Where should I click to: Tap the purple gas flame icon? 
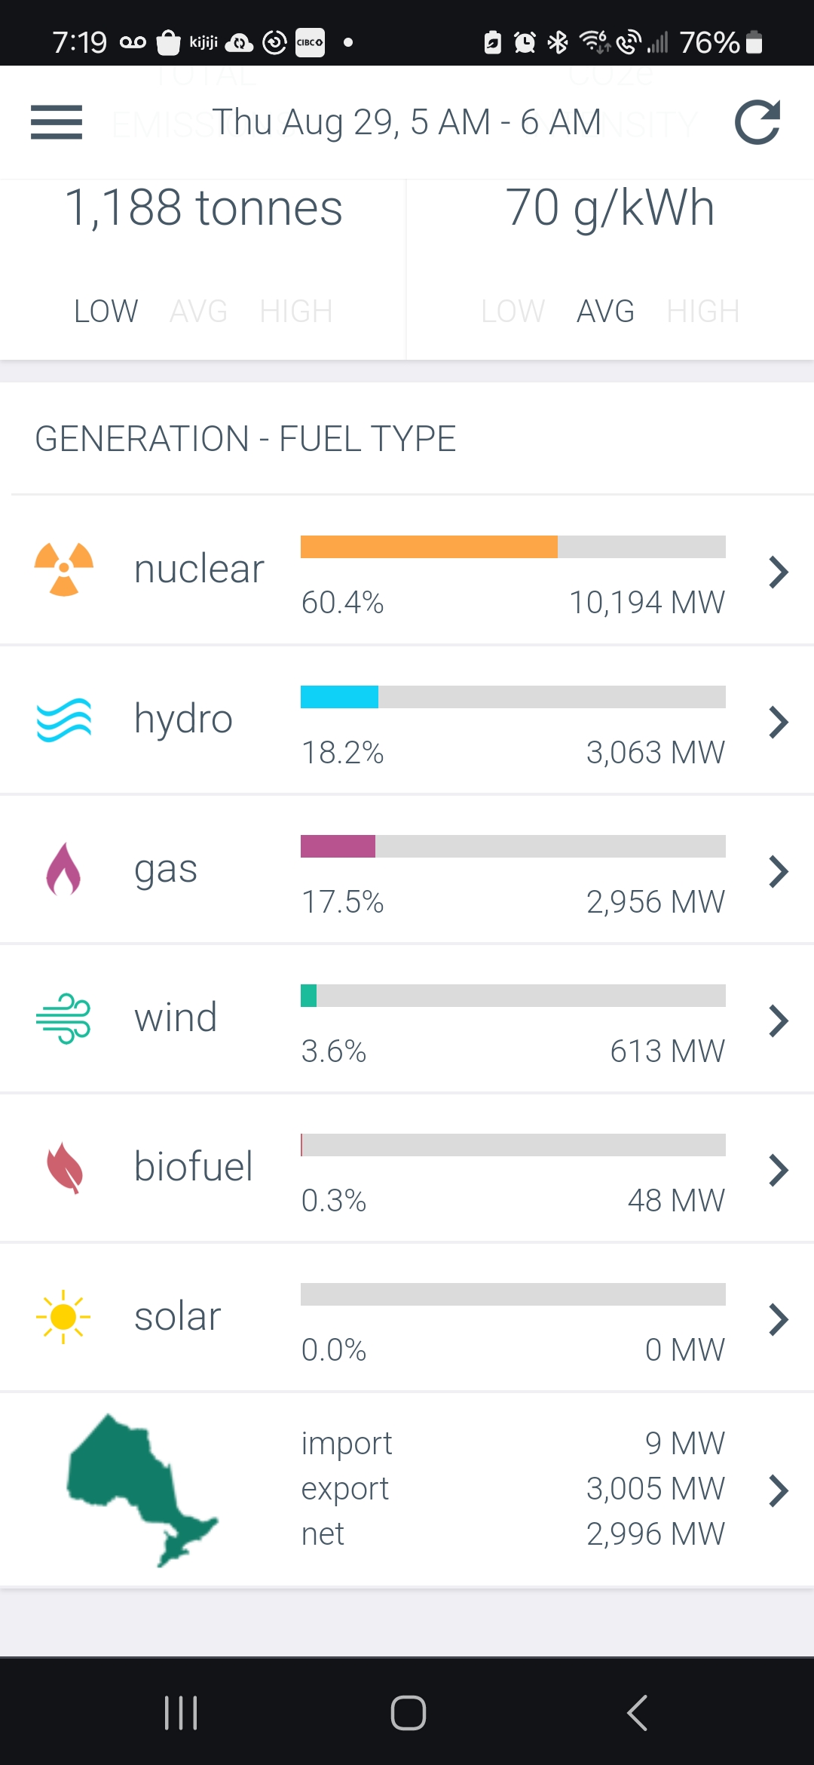[x=64, y=869]
